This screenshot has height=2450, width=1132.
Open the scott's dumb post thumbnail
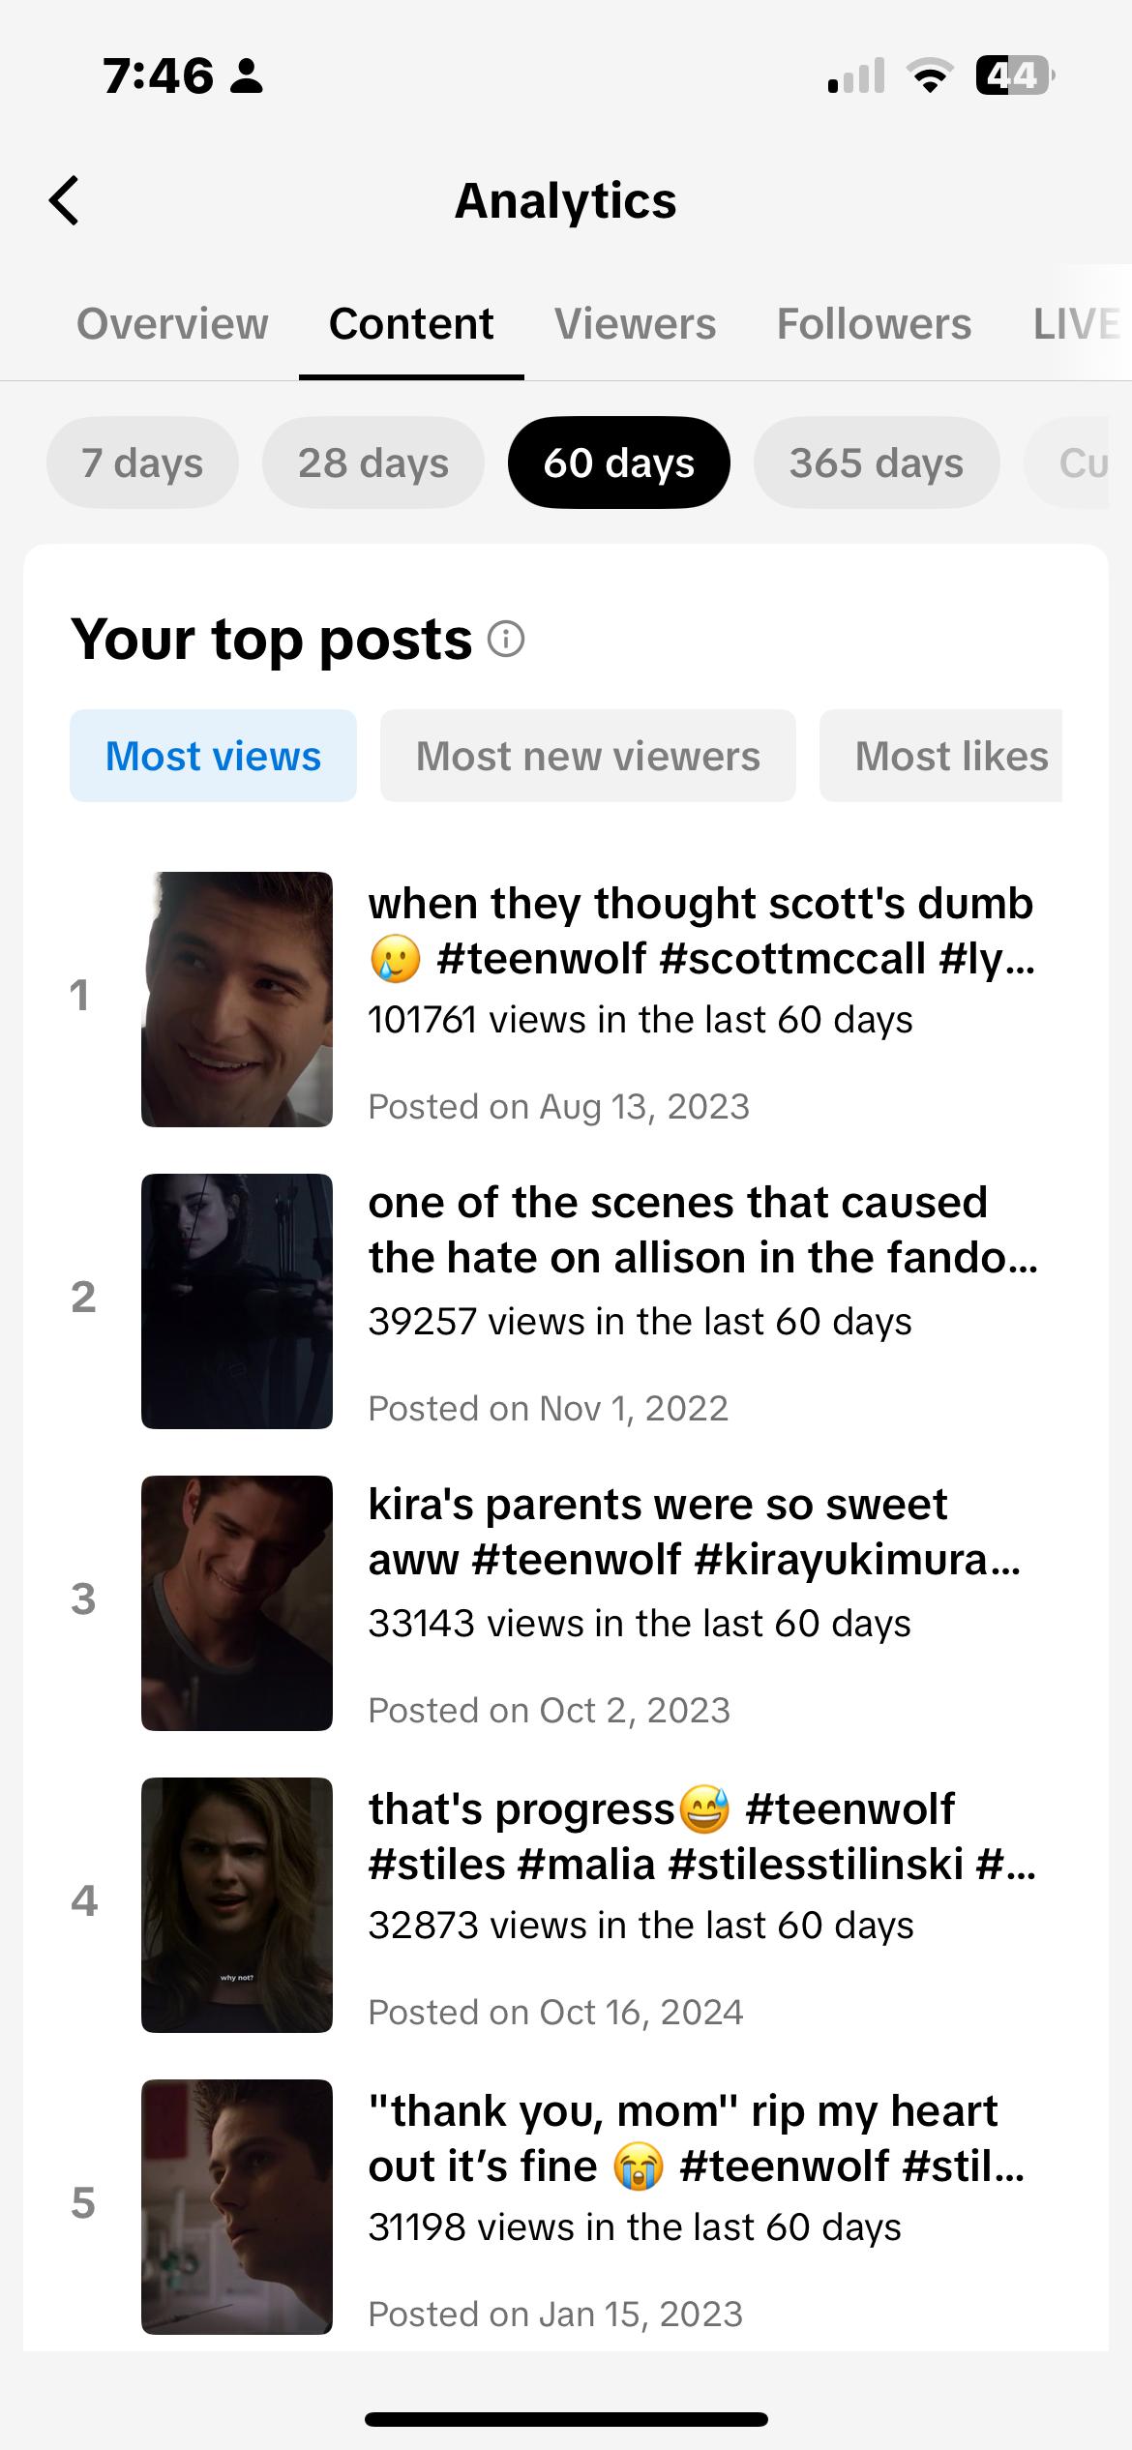(x=237, y=1000)
